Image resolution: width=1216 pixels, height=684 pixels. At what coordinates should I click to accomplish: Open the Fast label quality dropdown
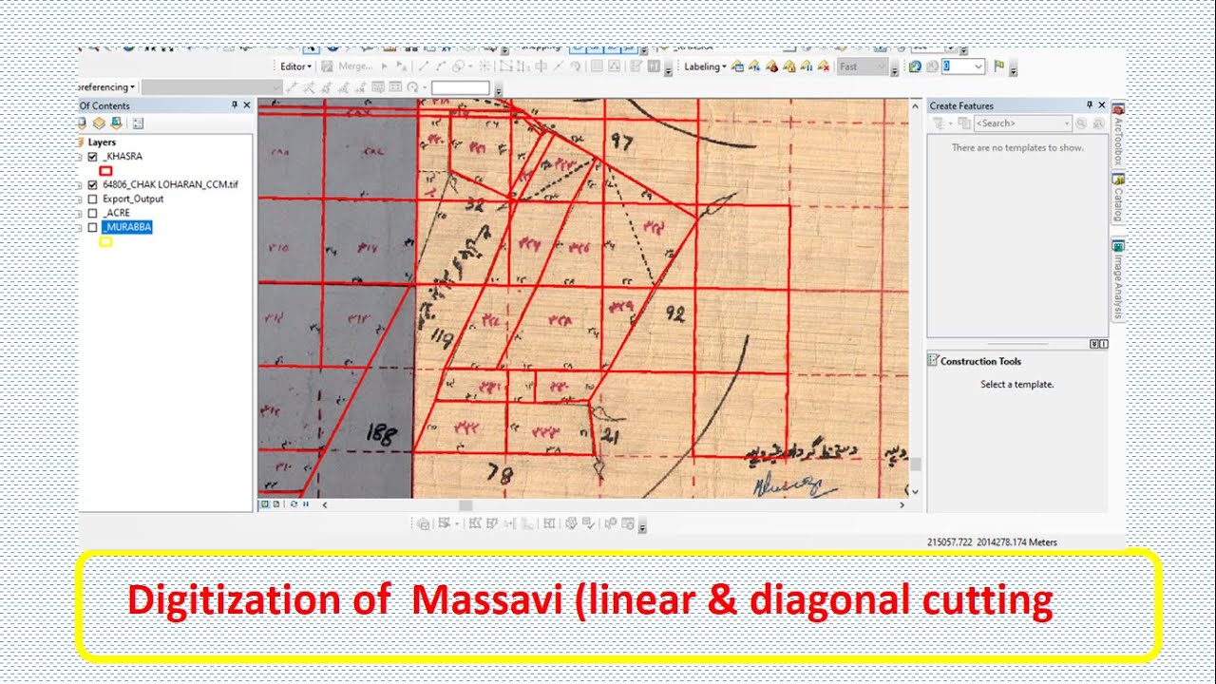tap(863, 66)
